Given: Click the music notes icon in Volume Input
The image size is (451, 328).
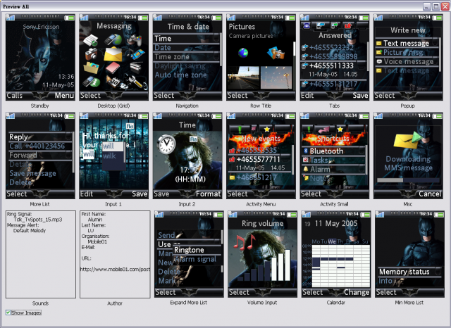Looking at the screenshot, I should 245,242.
